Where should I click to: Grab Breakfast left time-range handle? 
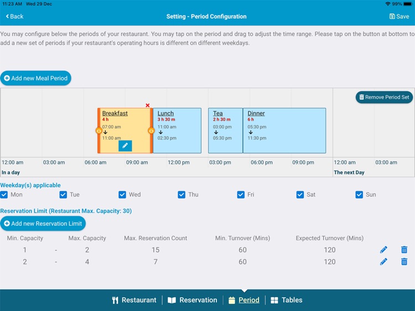98,131
